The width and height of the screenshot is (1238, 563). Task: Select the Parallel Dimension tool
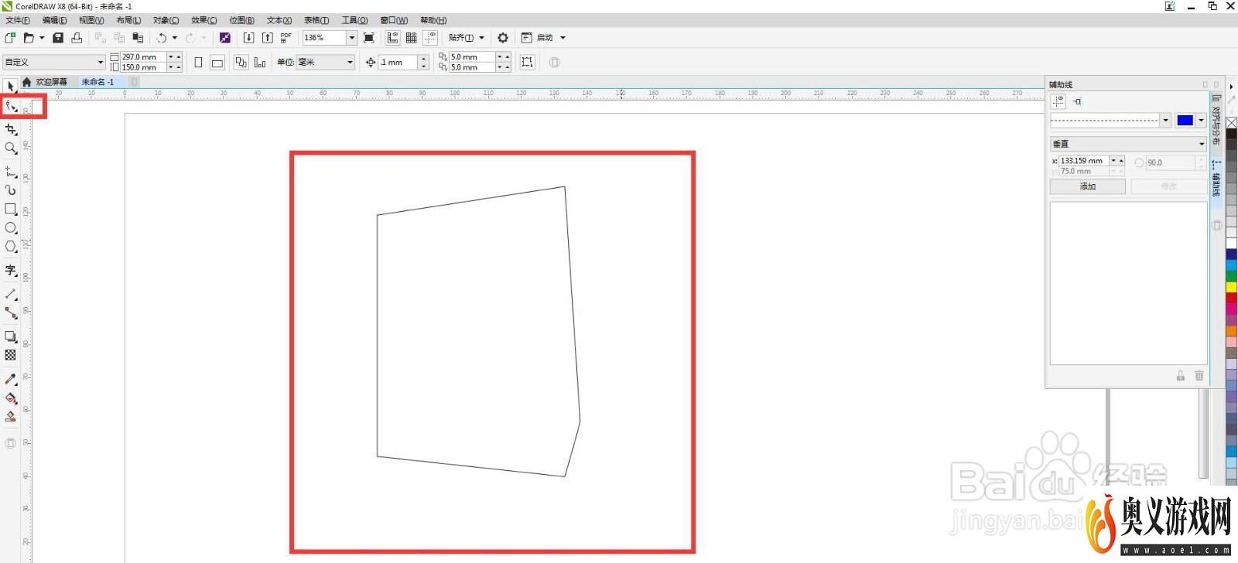(11, 294)
